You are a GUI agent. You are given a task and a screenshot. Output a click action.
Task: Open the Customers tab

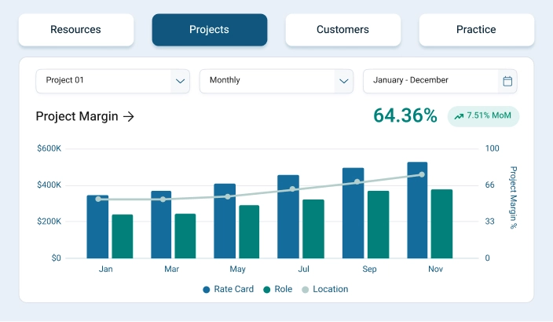point(342,30)
